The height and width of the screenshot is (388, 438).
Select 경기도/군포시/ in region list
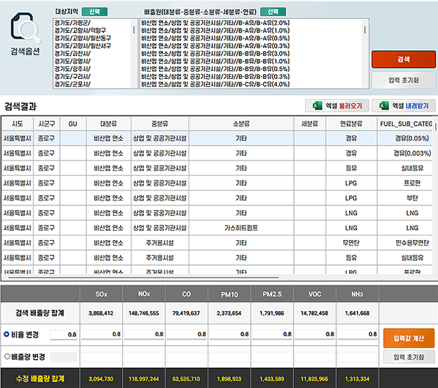(72, 84)
